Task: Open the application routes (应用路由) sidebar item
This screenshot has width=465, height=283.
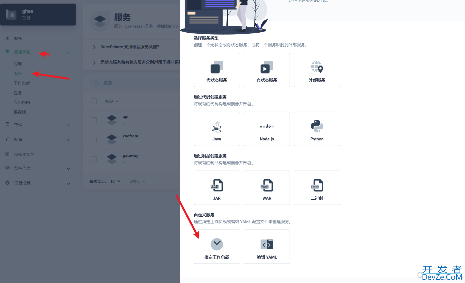Action: 22,102
